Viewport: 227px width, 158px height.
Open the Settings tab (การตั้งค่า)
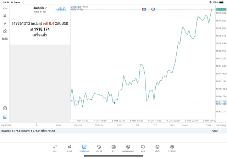172,148
